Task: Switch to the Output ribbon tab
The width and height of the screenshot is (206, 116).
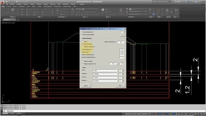Action: (39, 6)
